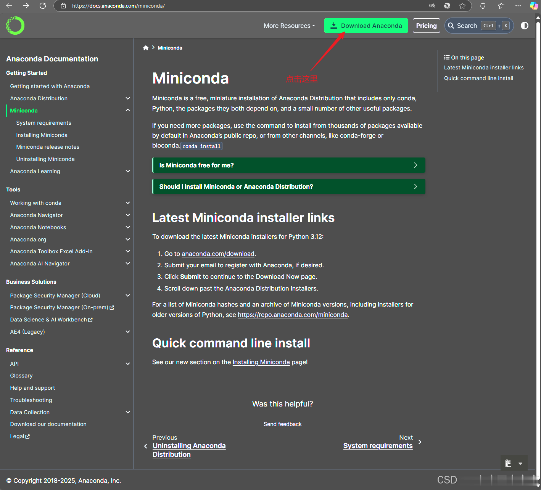541x490 pixels.
Task: Open Help and support
Action: click(32, 388)
